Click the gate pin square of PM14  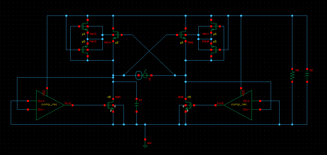point(122,35)
